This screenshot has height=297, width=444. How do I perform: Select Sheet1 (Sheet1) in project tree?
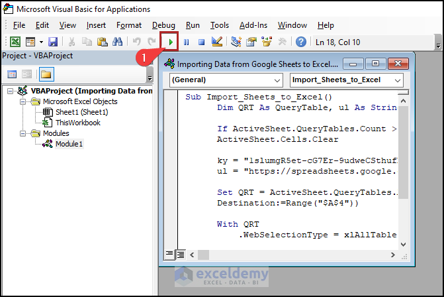[x=82, y=112]
